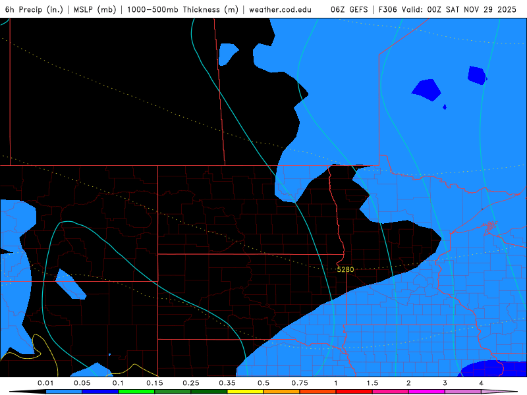This screenshot has height=395, width=527.
Task: Click the legend value 4
Action: click(482, 383)
